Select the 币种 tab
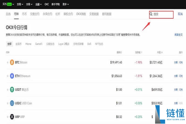186x124 pixels. click(16, 14)
